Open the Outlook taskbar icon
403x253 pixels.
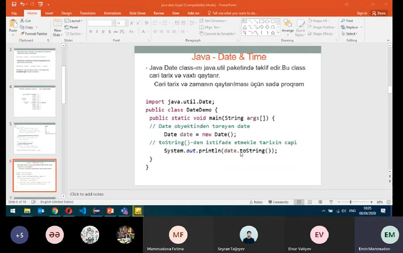click(x=41, y=211)
